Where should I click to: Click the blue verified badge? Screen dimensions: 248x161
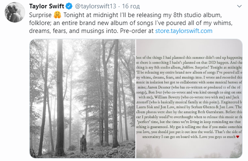pos(69,6)
